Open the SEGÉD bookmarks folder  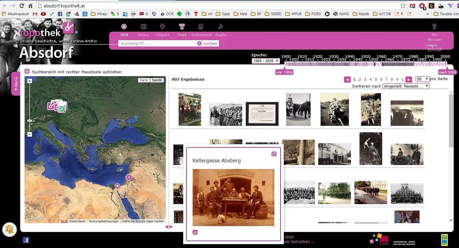pos(273,14)
